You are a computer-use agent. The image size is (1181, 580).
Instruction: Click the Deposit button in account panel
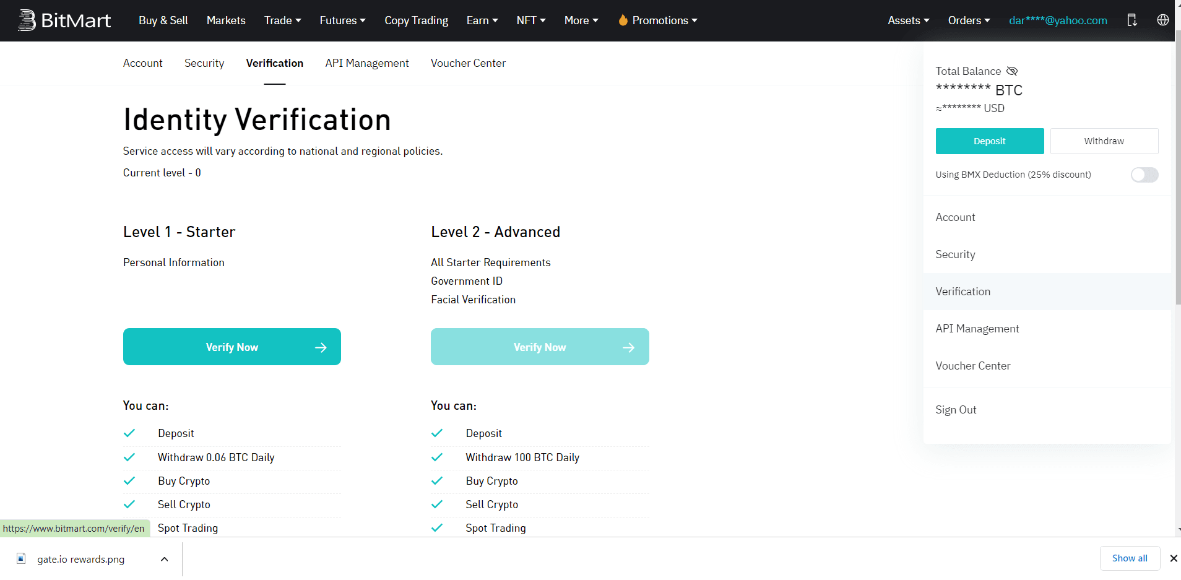pyautogui.click(x=990, y=141)
